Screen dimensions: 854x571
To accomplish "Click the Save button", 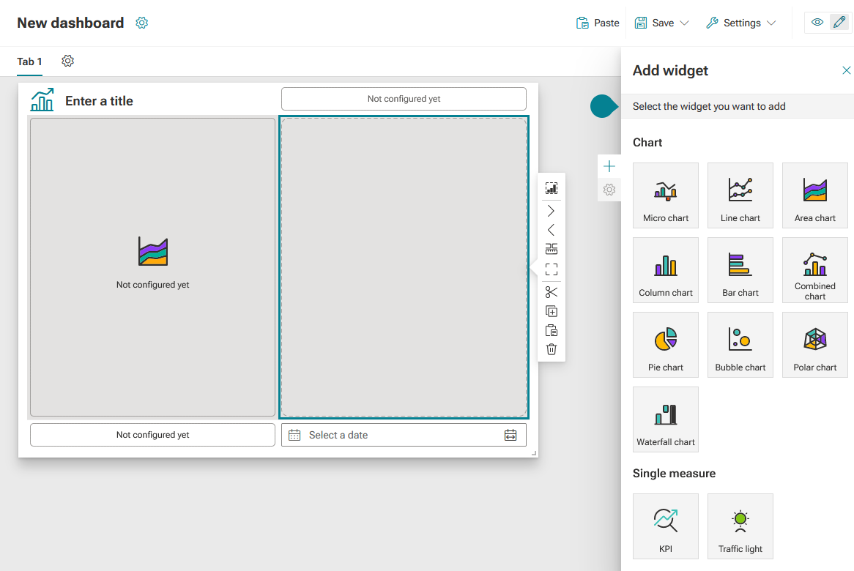I will (654, 23).
